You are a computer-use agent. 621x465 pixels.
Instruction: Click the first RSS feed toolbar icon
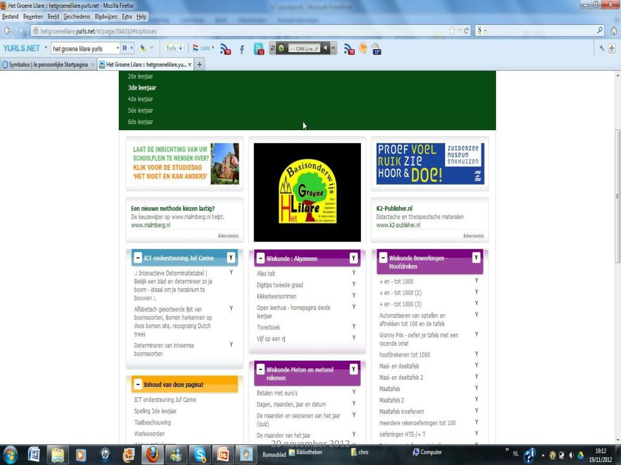click(x=226, y=48)
